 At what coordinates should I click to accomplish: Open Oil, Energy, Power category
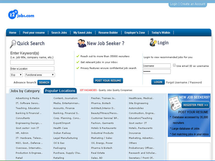[102, 143]
